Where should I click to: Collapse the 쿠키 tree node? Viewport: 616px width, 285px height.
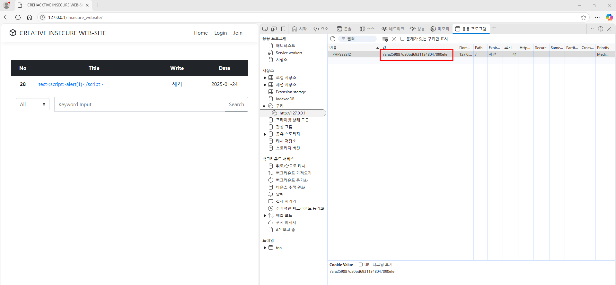click(x=264, y=106)
